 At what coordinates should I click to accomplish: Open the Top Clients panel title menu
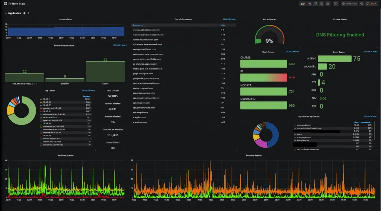tap(50, 91)
